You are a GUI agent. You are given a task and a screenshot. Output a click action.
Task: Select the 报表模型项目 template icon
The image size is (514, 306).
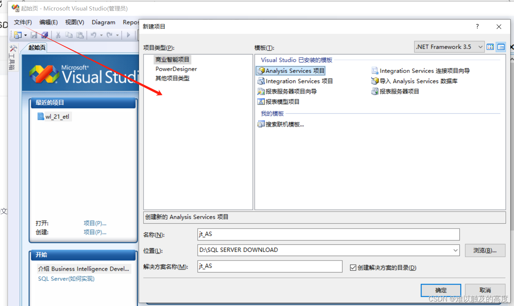click(x=261, y=101)
